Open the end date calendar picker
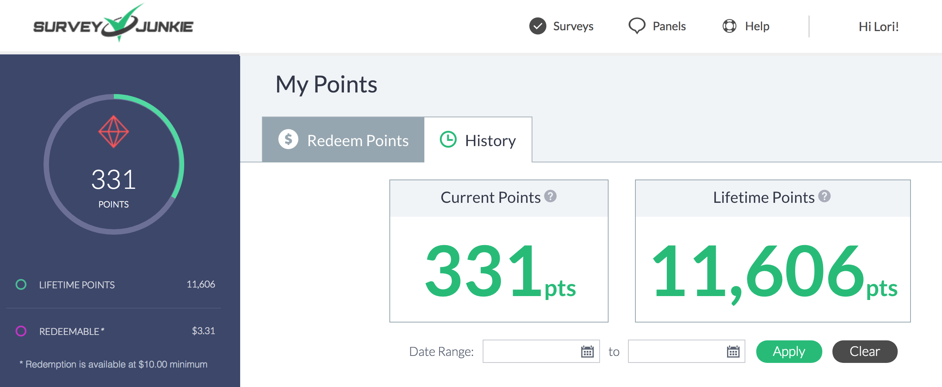Screen dimensions: 942x387 (x=733, y=352)
